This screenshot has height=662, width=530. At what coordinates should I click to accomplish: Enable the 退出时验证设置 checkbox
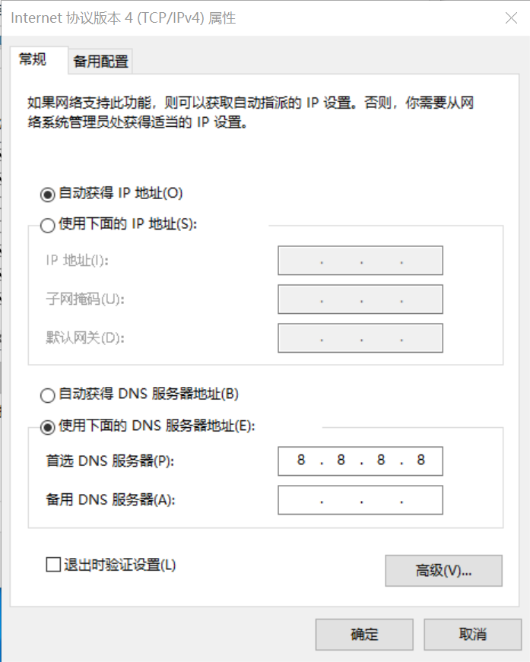coord(53,565)
